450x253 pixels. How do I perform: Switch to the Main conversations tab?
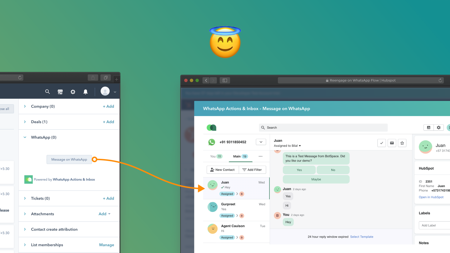(x=237, y=157)
